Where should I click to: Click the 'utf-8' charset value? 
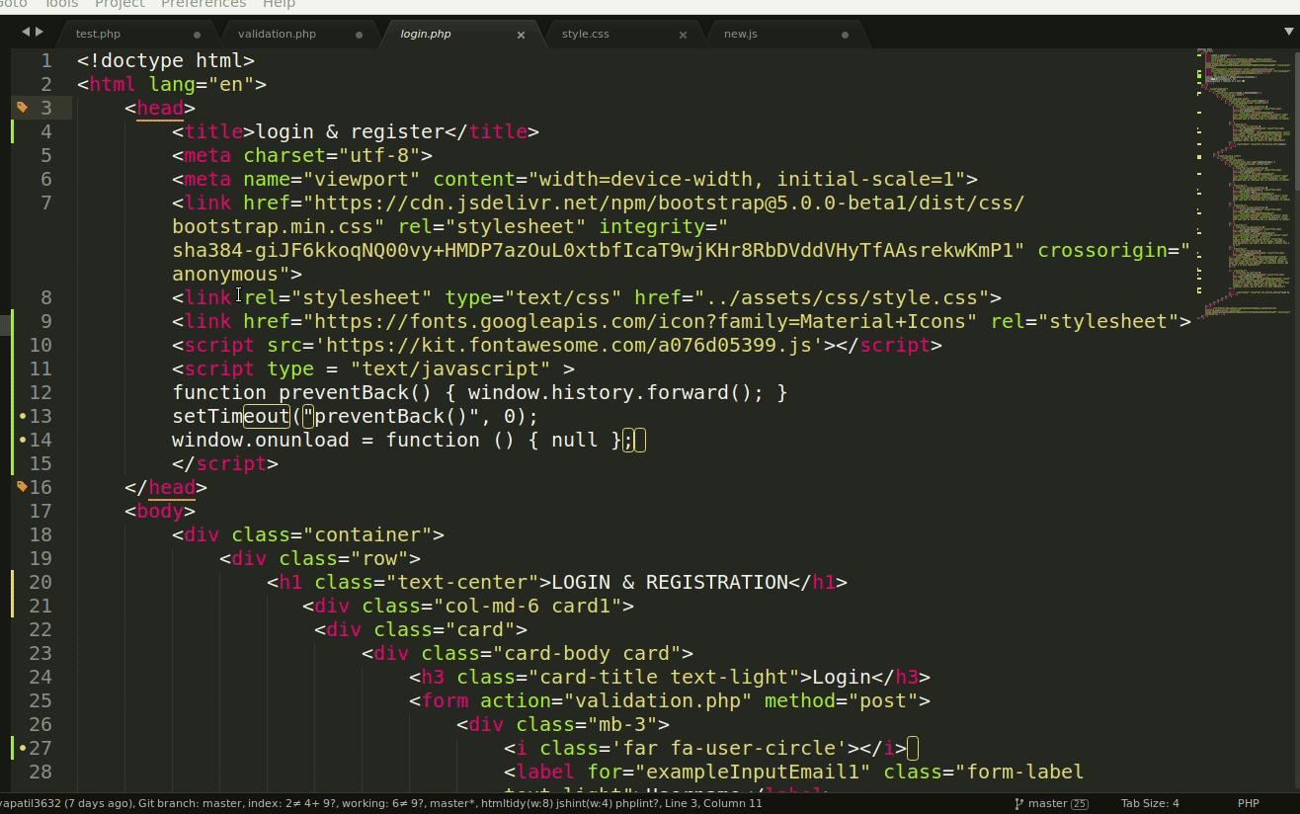(x=379, y=155)
